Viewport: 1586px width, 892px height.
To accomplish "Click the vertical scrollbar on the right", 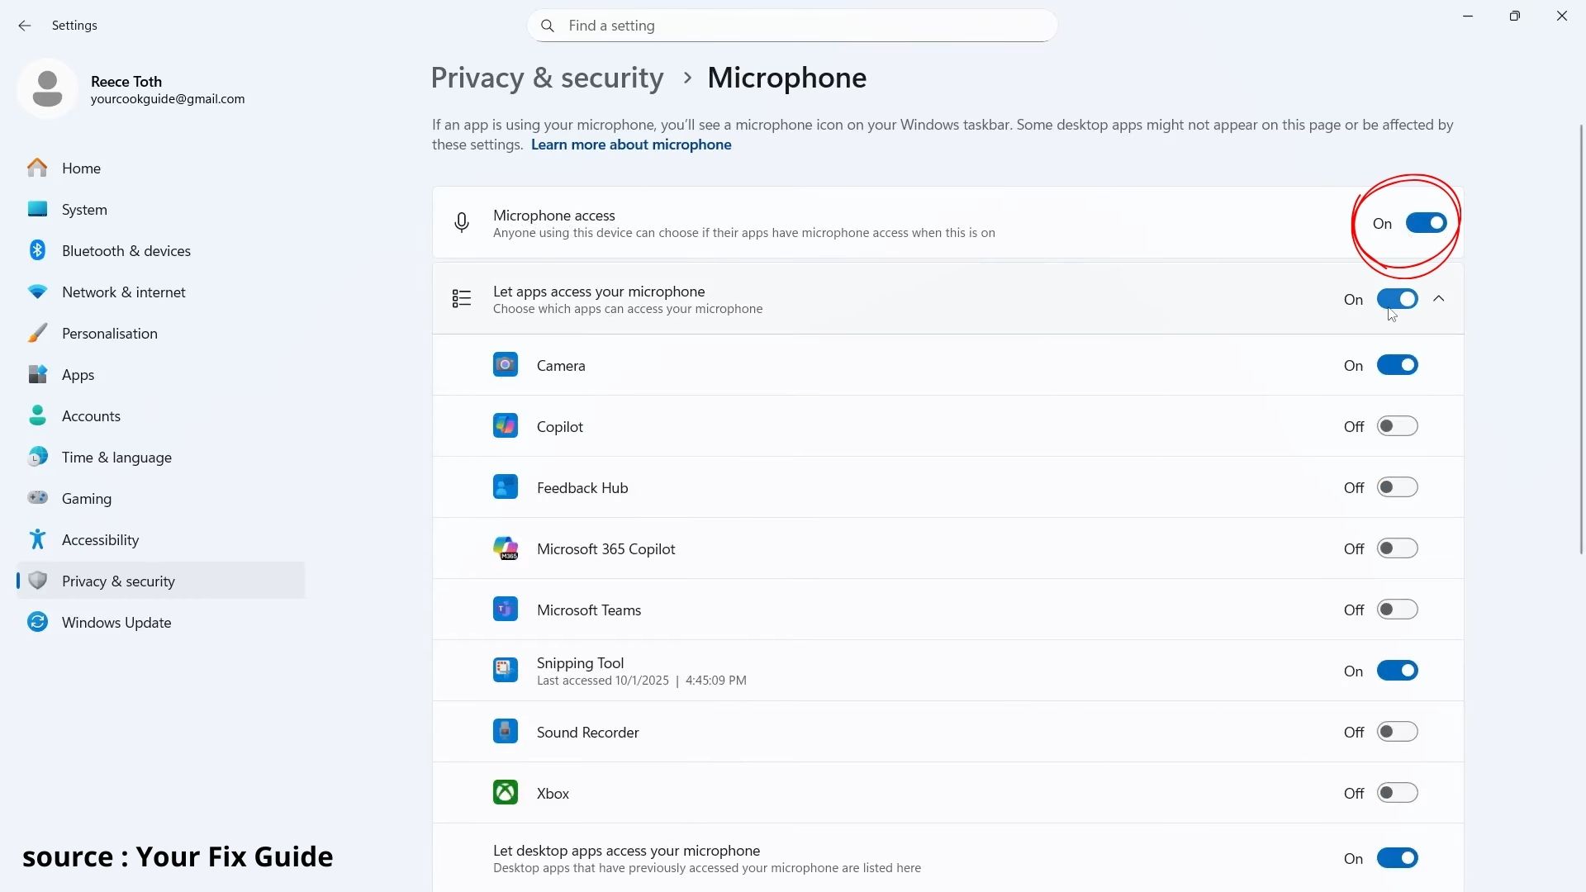I will point(1582,339).
